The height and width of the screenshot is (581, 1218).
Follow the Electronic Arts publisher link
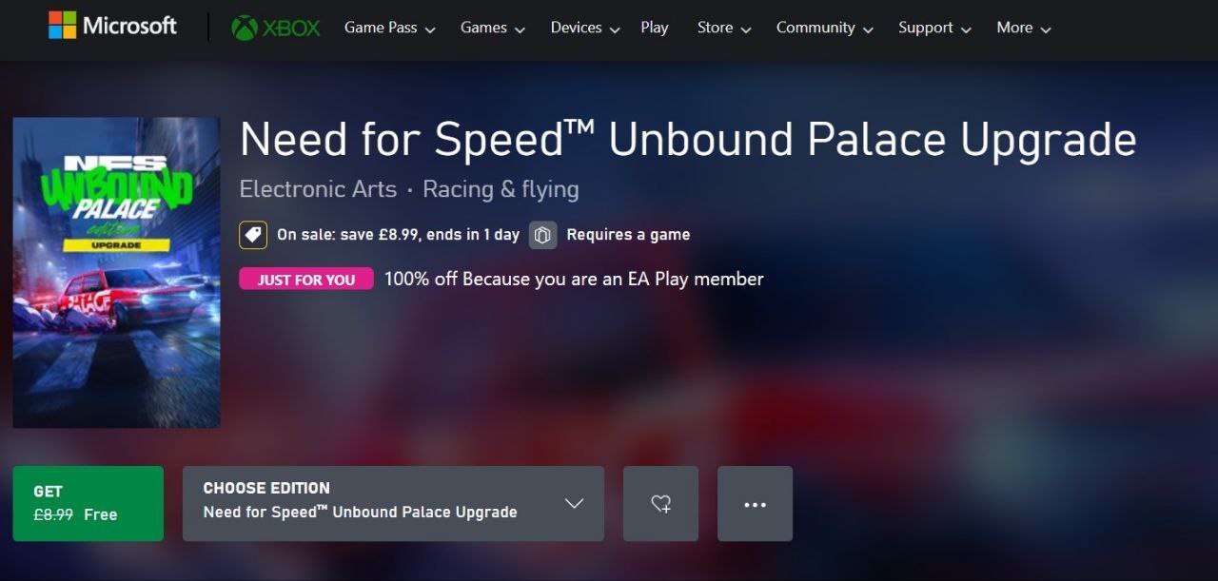(318, 189)
